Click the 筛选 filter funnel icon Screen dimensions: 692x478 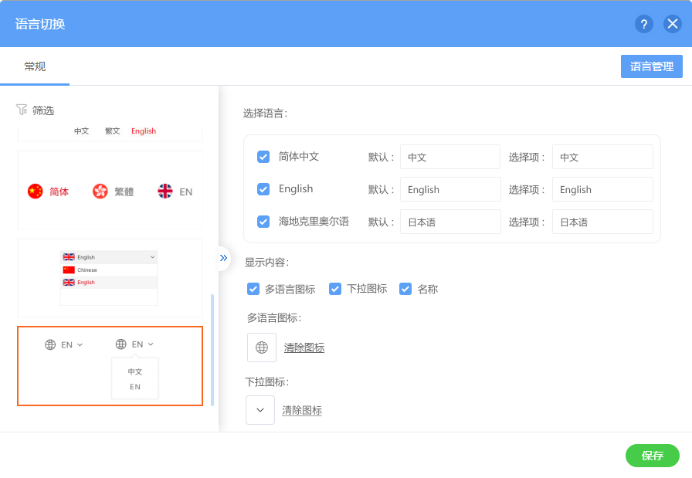21,110
